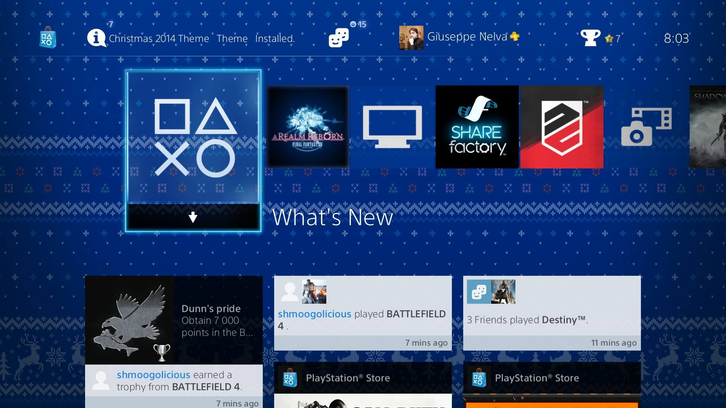Click the shmoogolicious link in Battlefield 4 activity

tap(315, 314)
